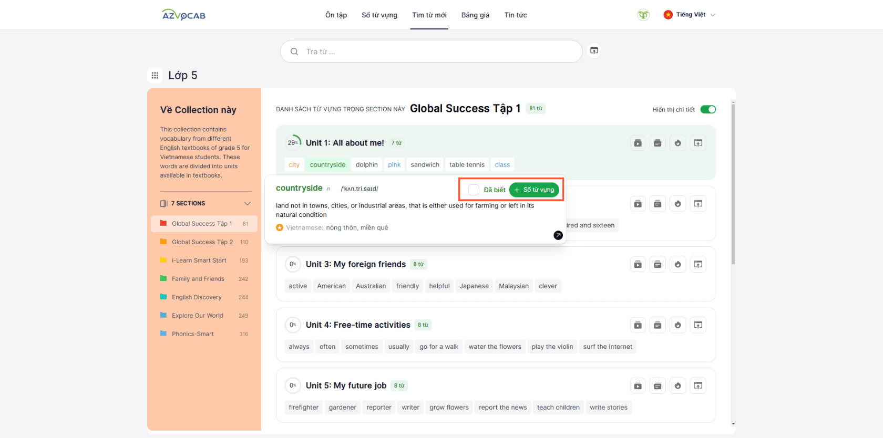Click the vocabulary list vertical scrollbar
The width and height of the screenshot is (883, 438).
coord(733,184)
